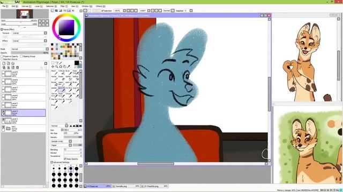This screenshot has width=343, height=192.
Task: Show the swatches panel toggle
Action: tap(69, 11)
